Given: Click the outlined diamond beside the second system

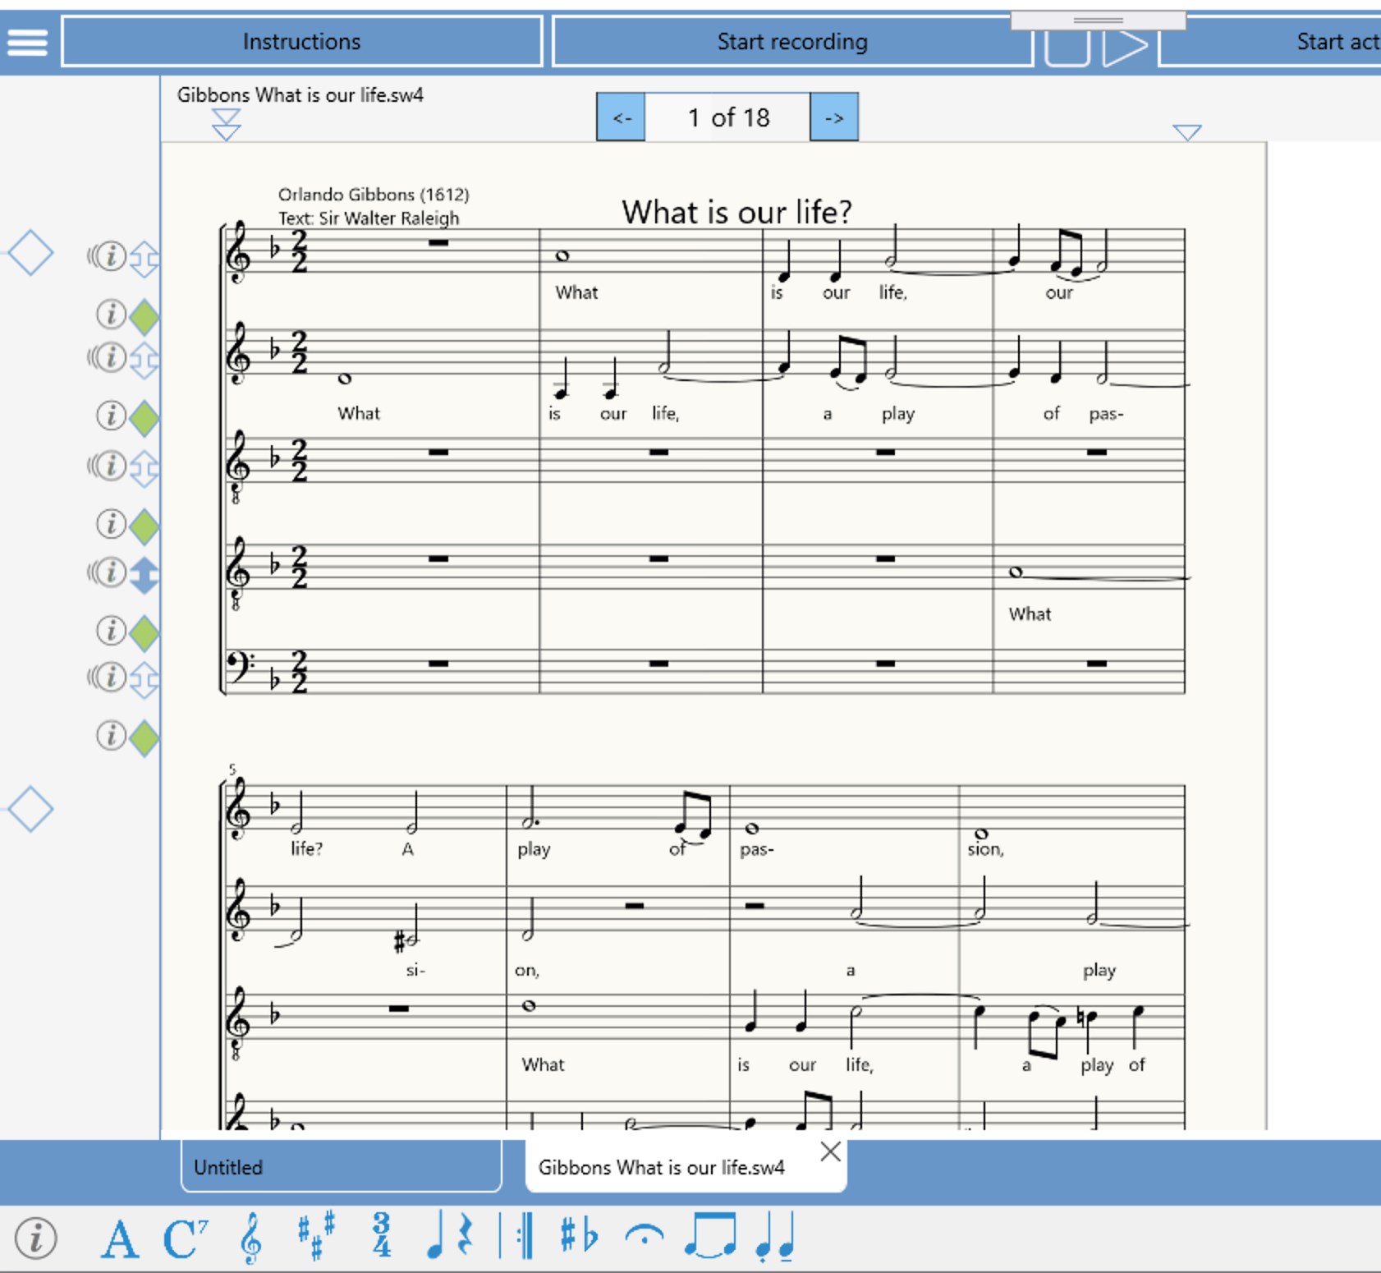Looking at the screenshot, I should [x=30, y=809].
